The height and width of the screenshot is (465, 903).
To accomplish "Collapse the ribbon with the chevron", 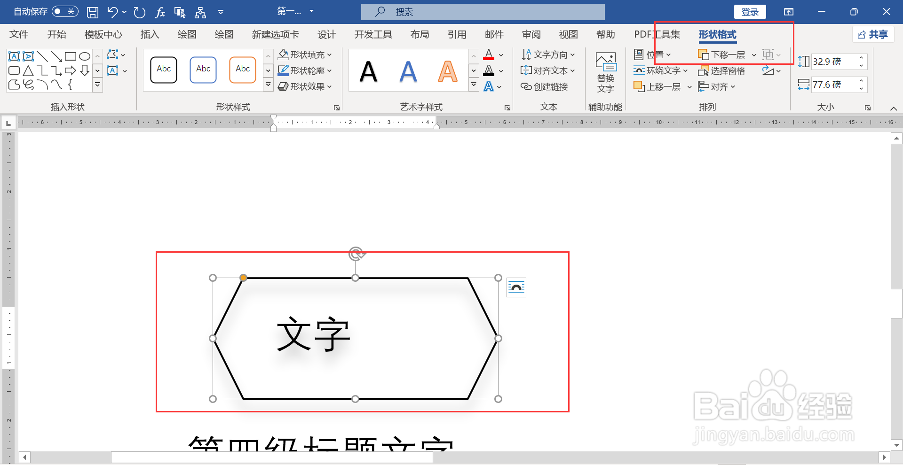I will 894,108.
